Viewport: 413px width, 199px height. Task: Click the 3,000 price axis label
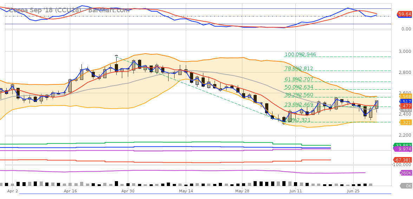(x=405, y=51)
